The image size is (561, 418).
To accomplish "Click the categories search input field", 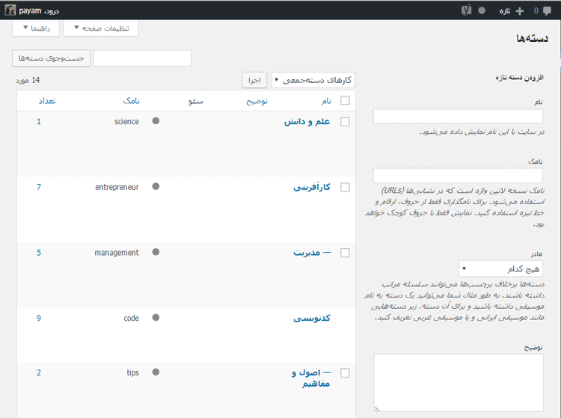I will [142, 58].
